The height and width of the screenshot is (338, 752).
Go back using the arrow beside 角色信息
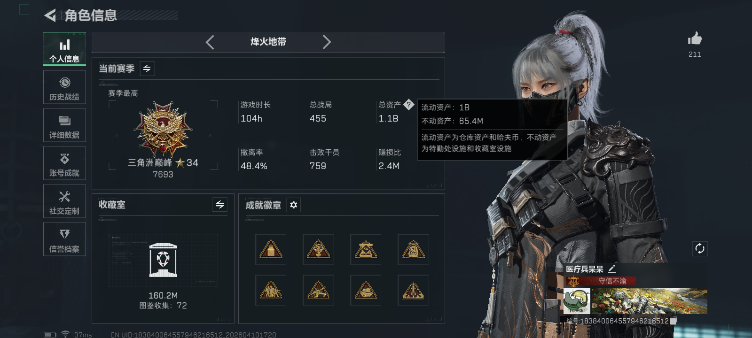coord(50,15)
